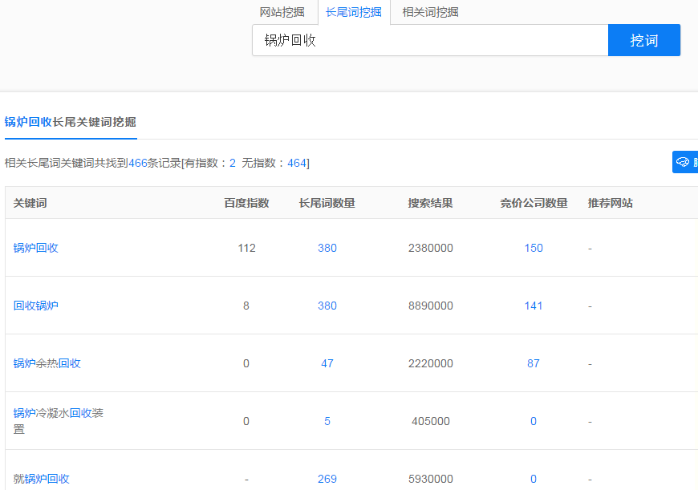Open the 就锅炉回收 keyword link

(41, 479)
